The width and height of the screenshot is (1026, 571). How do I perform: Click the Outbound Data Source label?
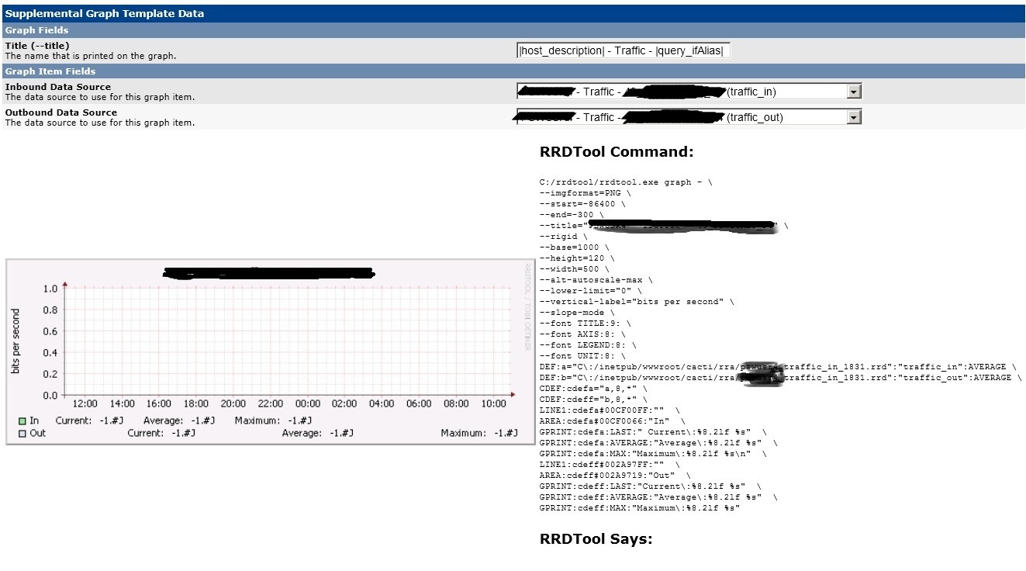(x=60, y=112)
